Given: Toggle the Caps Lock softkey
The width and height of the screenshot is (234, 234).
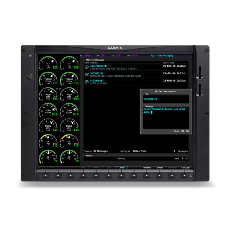Looking at the screenshot, I should (186, 168).
